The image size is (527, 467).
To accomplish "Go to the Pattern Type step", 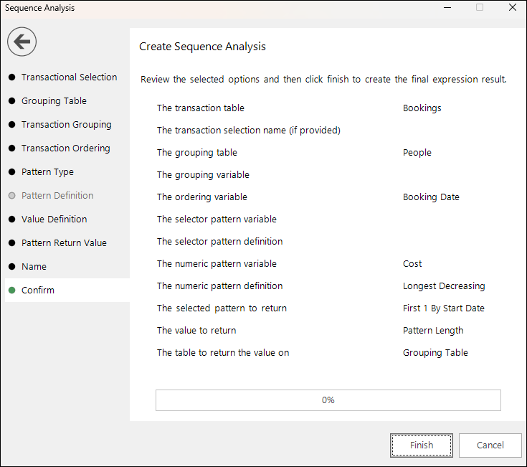I will 47,171.
